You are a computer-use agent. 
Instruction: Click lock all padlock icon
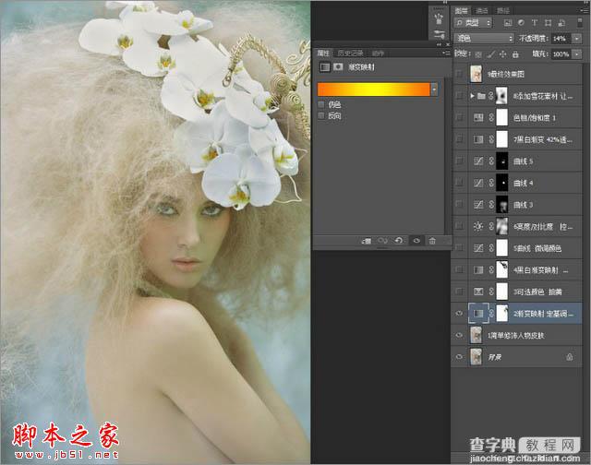515,54
